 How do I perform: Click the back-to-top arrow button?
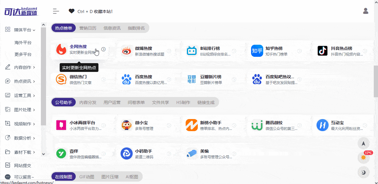(363, 143)
